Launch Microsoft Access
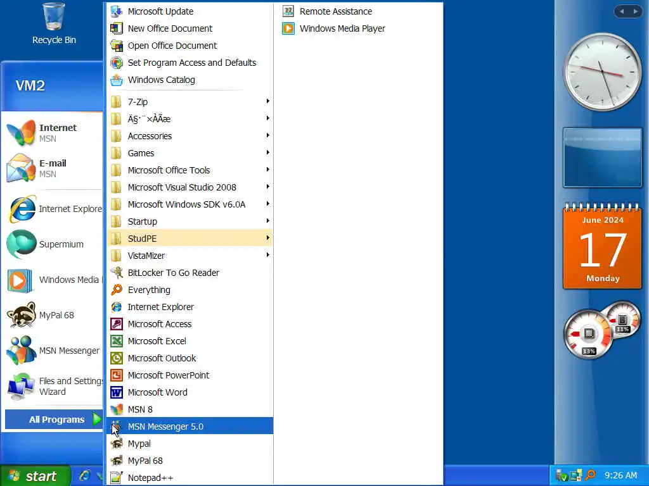The width and height of the screenshot is (649, 486). 190,324
